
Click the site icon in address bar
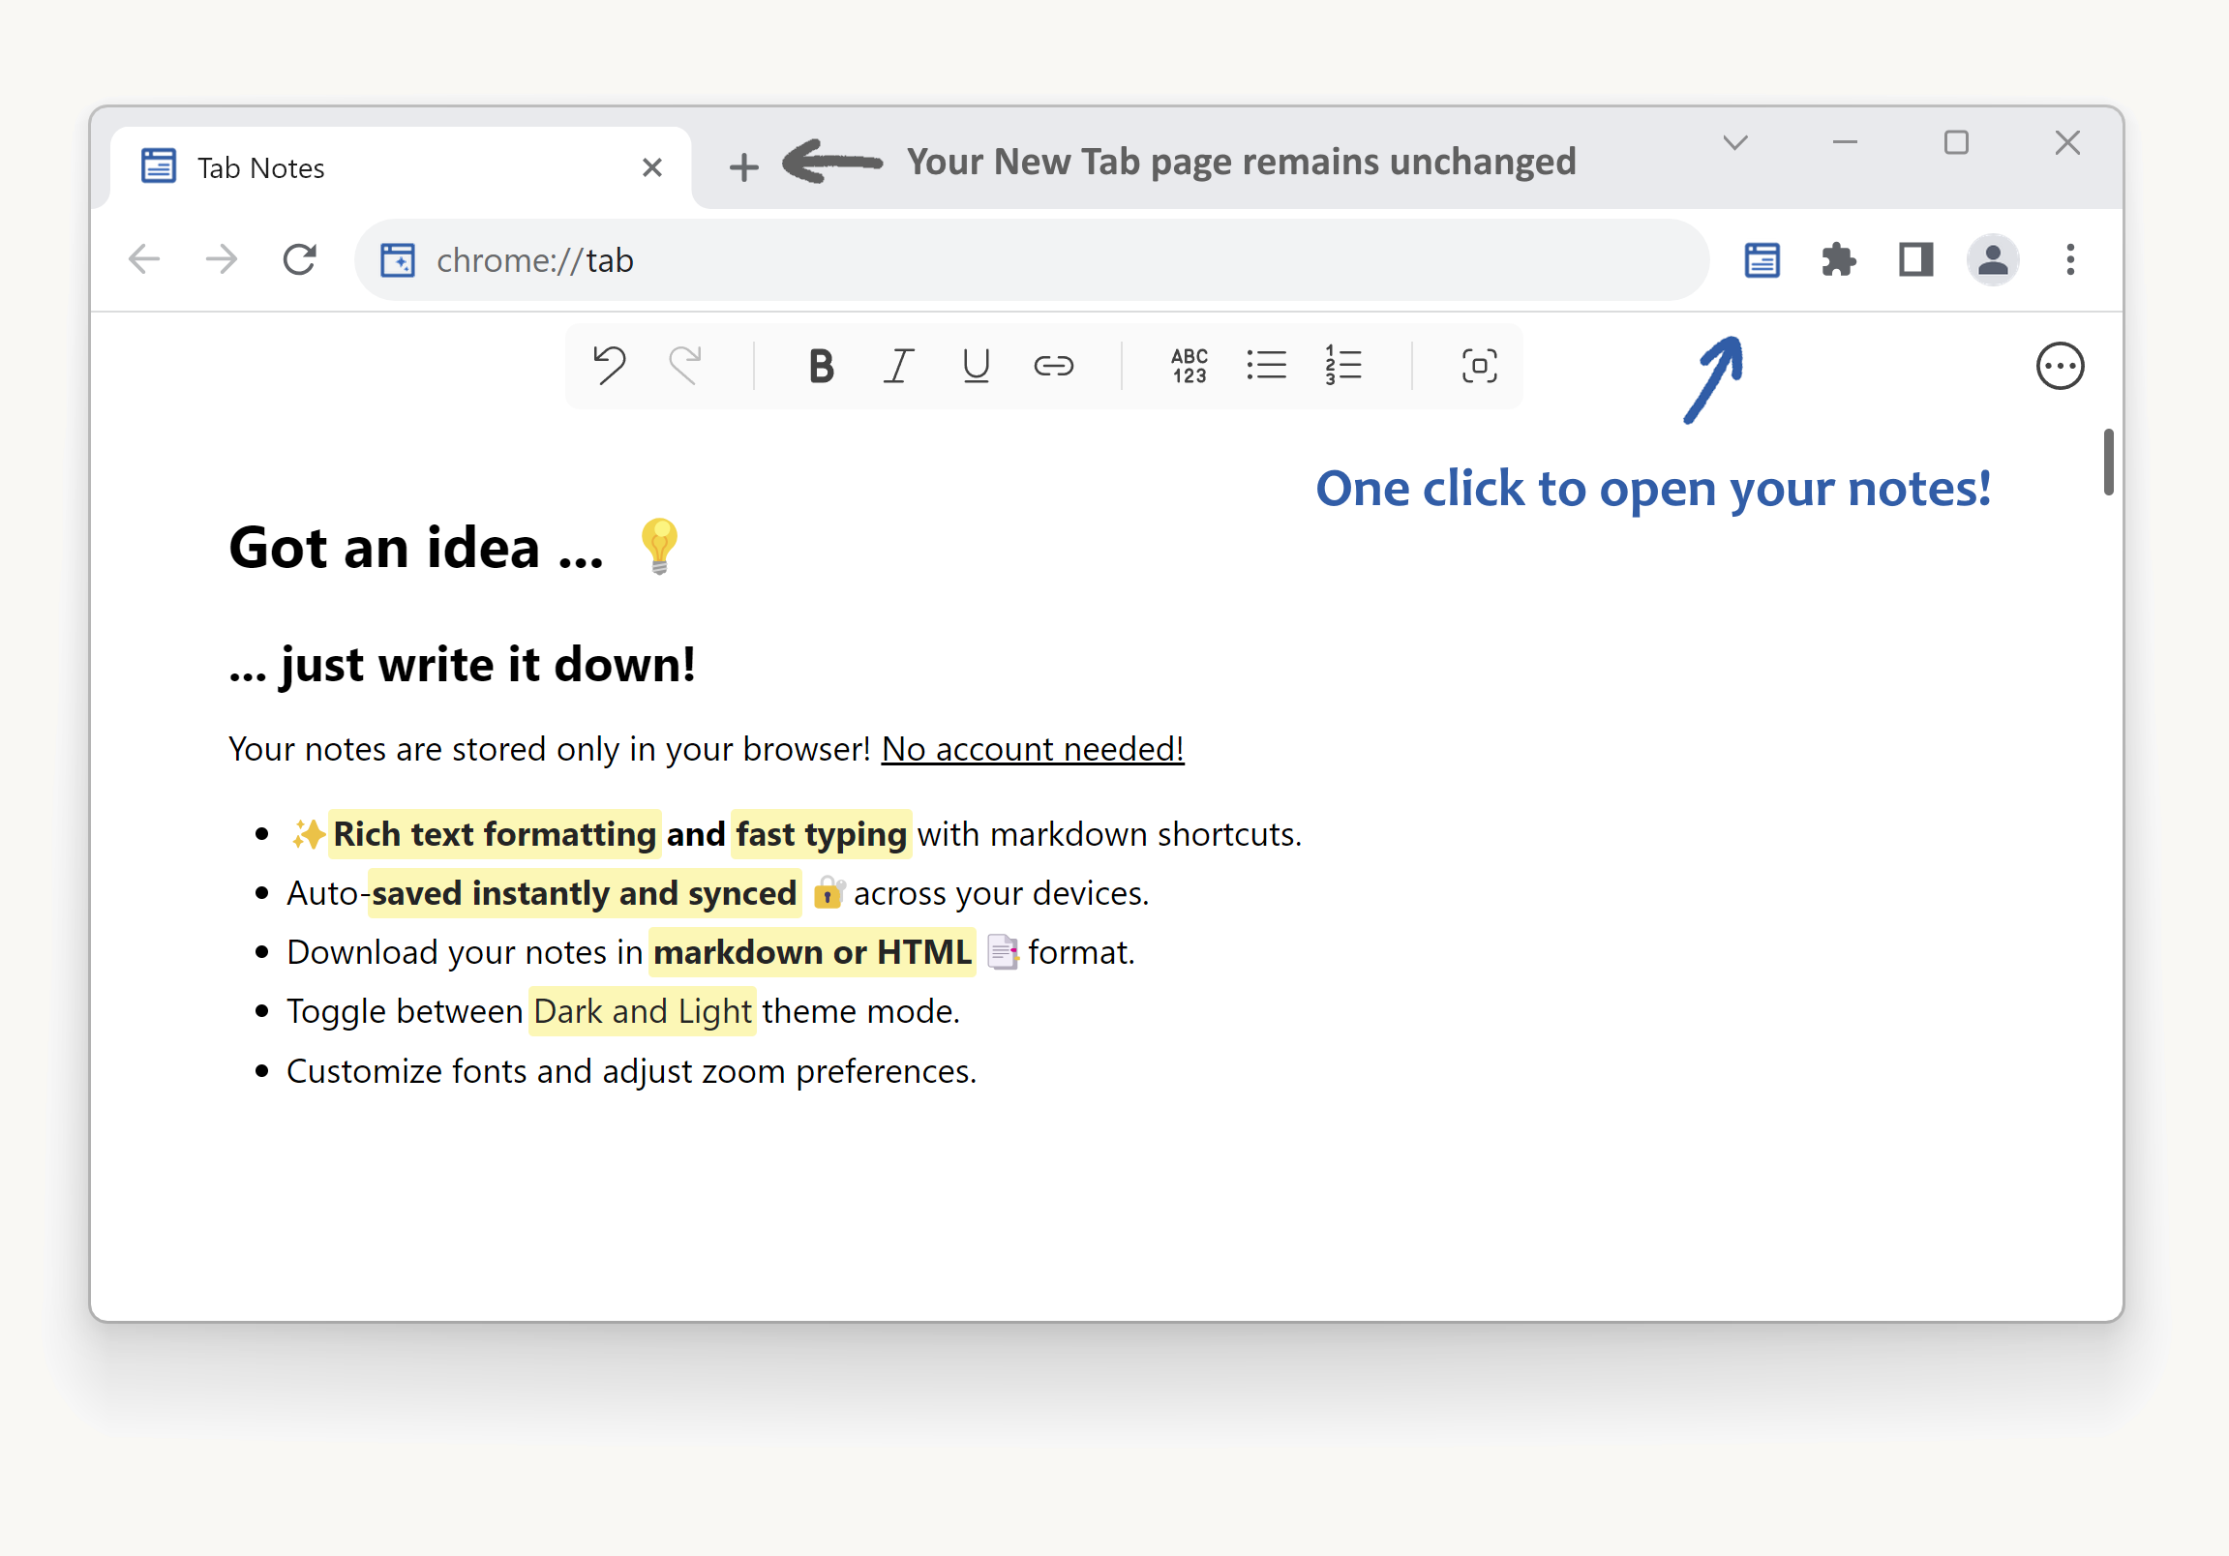click(x=397, y=260)
